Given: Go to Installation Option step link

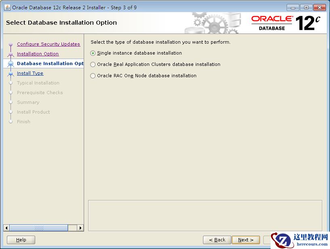Looking at the screenshot, I should click(x=38, y=54).
